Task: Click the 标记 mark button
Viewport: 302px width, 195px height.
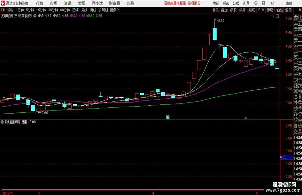Action: [x=270, y=10]
